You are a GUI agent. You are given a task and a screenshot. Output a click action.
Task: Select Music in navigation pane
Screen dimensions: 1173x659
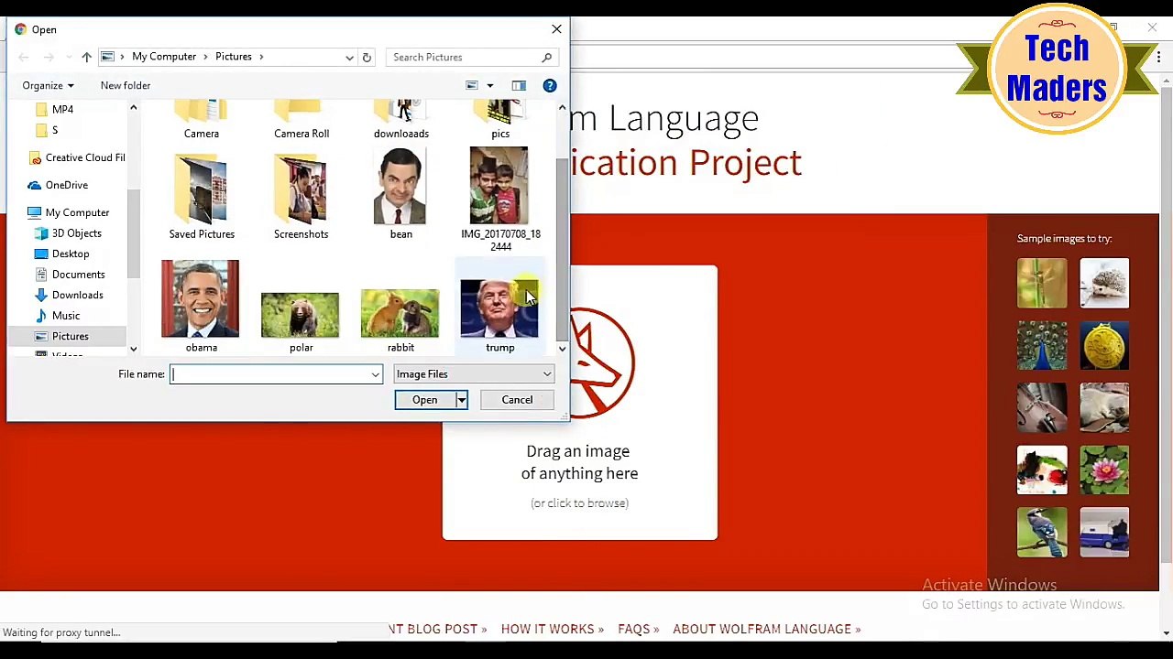click(57, 316)
